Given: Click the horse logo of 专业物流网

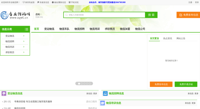Looking at the screenshot, I should [4, 15].
